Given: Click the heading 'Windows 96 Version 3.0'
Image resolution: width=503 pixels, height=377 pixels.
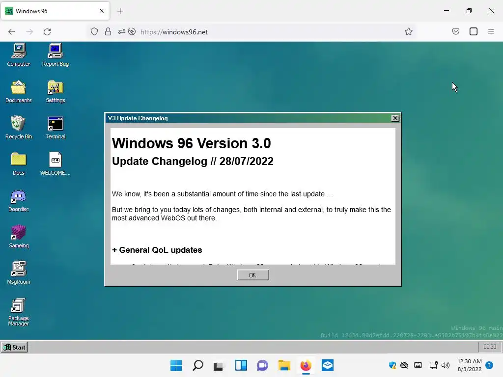Looking at the screenshot, I should coord(192,143).
